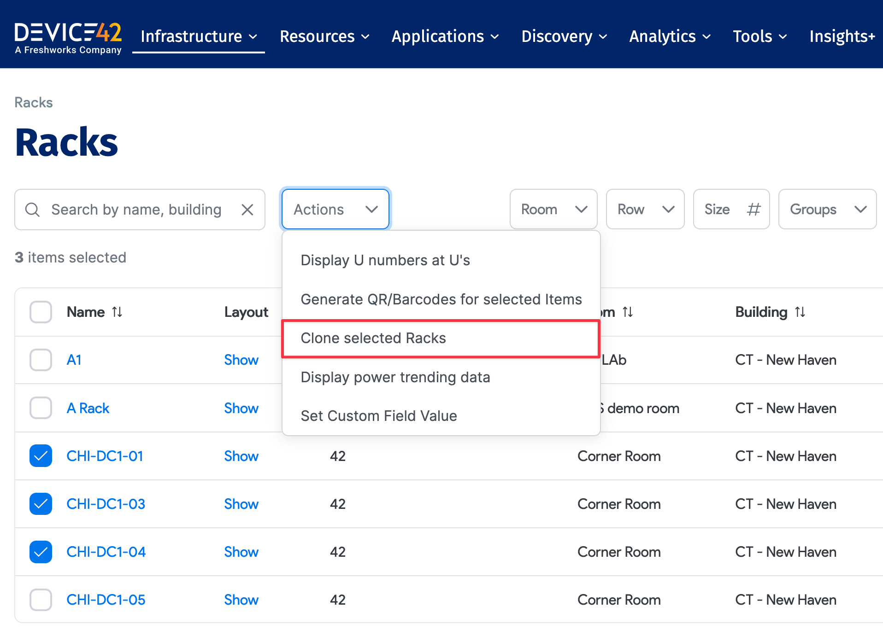
Task: Click the Infrastructure chevron icon
Action: 253,37
